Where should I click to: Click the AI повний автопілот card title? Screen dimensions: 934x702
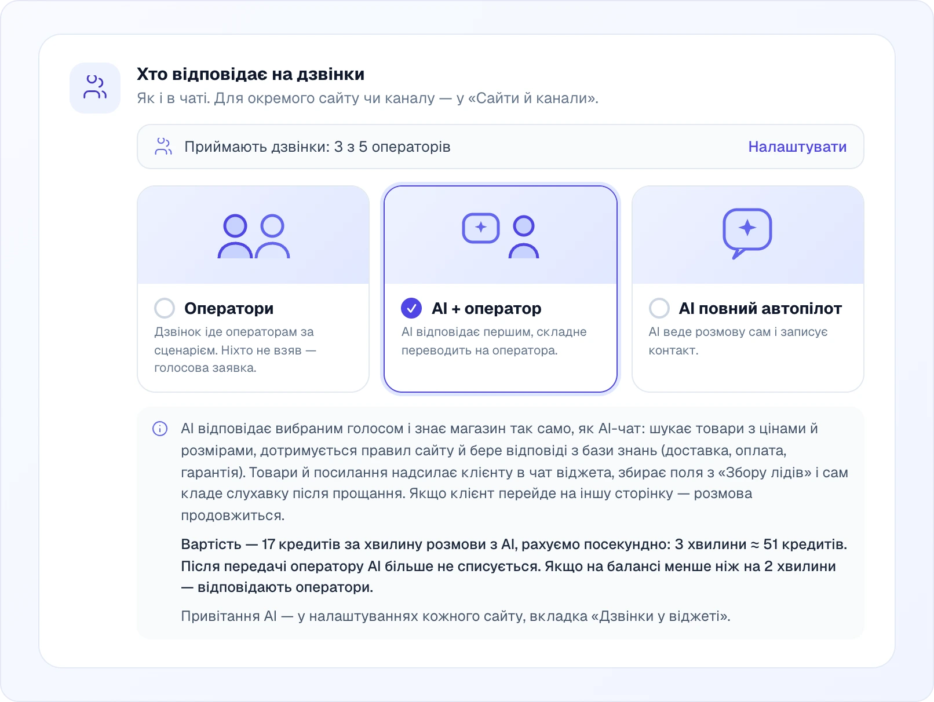pyautogui.click(x=760, y=308)
